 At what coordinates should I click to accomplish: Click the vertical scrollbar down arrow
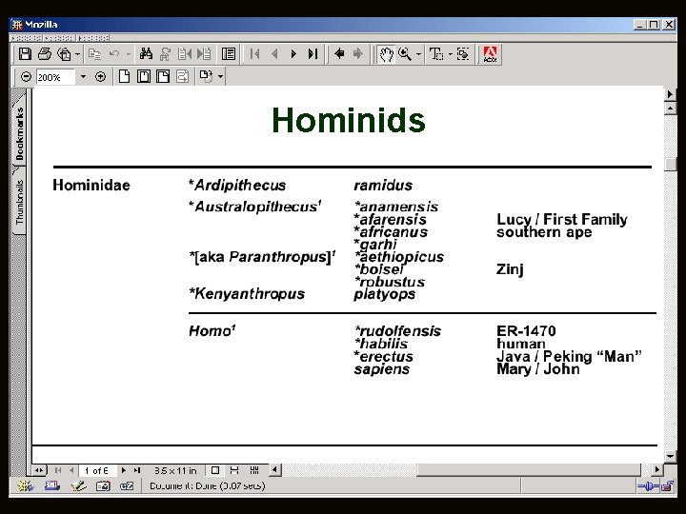tap(670, 456)
